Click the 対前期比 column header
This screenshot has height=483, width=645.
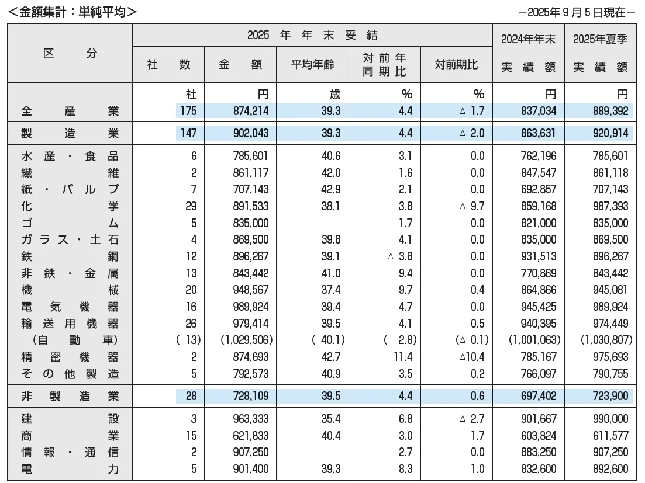click(456, 65)
